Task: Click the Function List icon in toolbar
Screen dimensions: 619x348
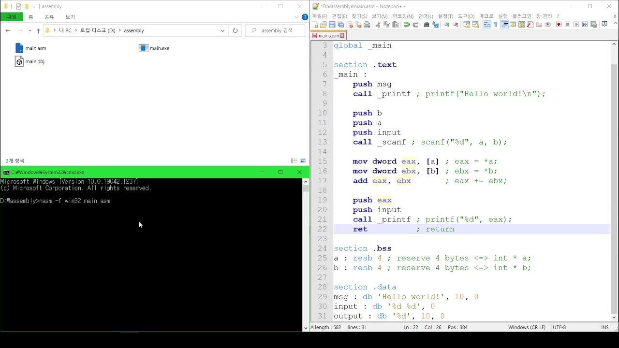Action: click(x=530, y=24)
